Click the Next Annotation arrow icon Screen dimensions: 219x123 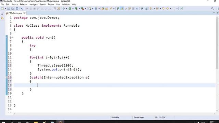point(151,9)
